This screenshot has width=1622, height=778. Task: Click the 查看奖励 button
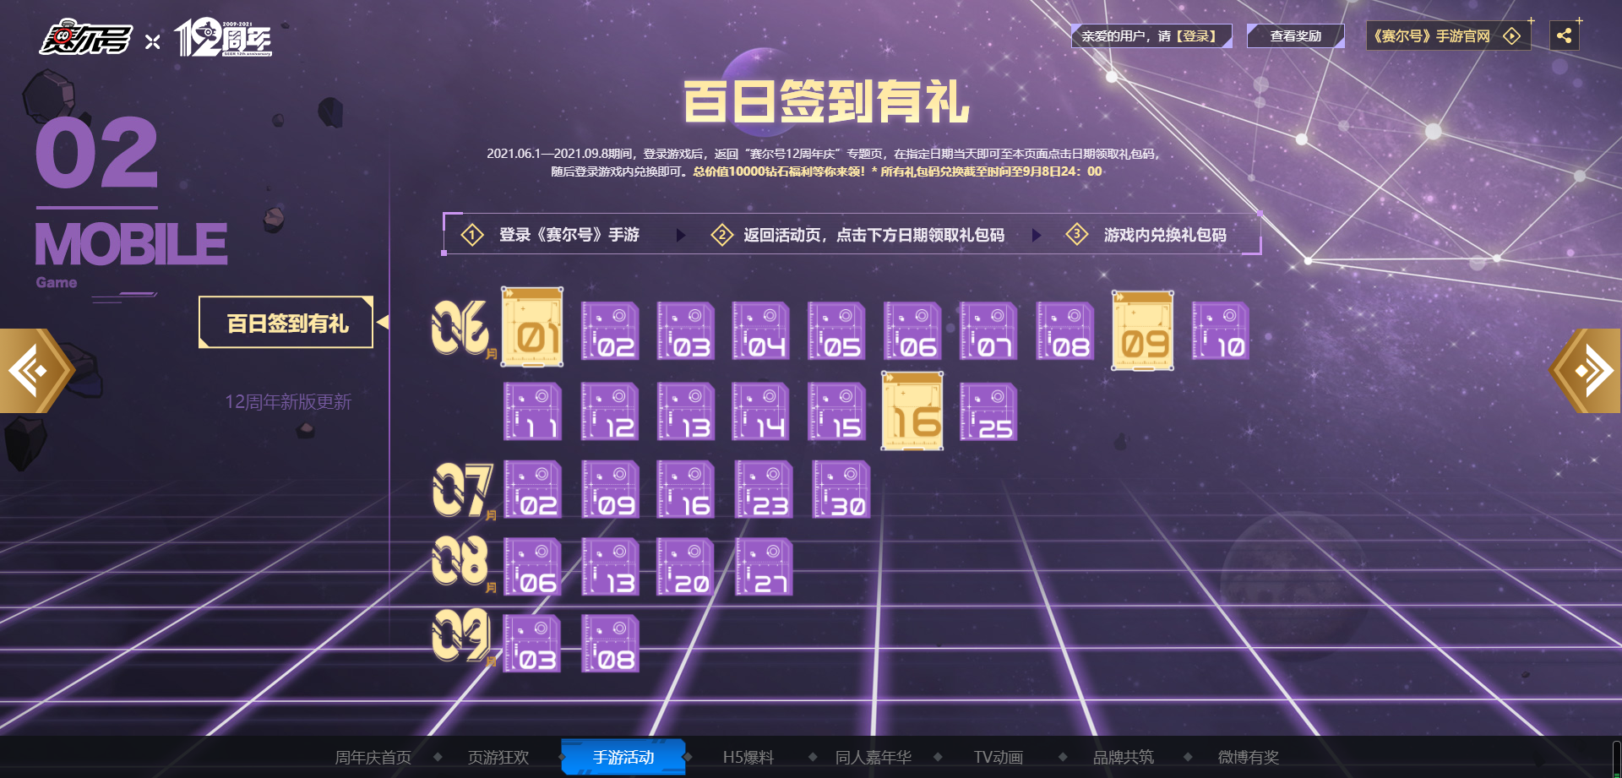pyautogui.click(x=1295, y=36)
